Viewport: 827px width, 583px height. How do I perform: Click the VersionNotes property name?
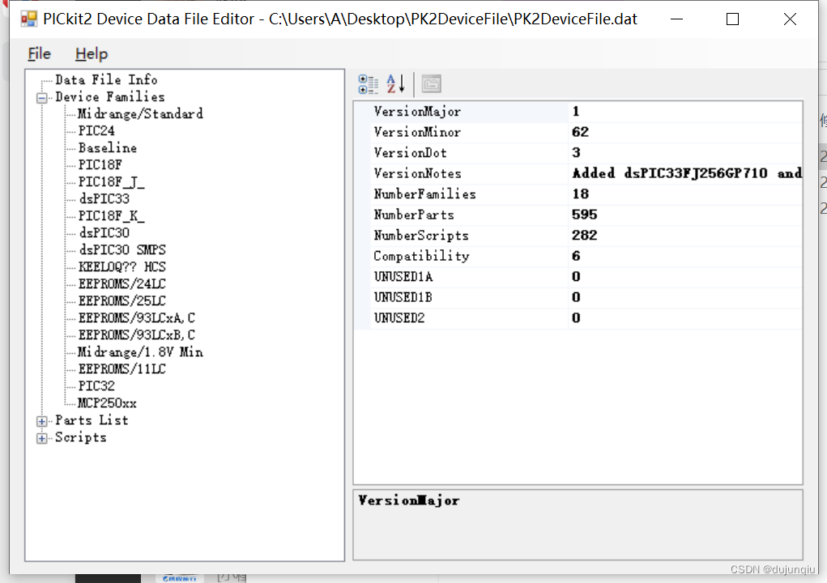point(418,173)
